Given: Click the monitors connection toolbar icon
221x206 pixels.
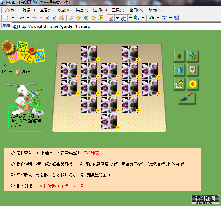Looking at the screenshot, I should (x=124, y=18).
